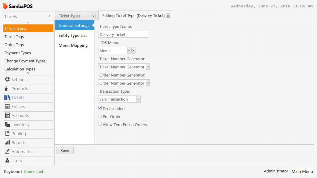This screenshot has width=317, height=178.
Task: Click the Save button
Action: [65, 151]
